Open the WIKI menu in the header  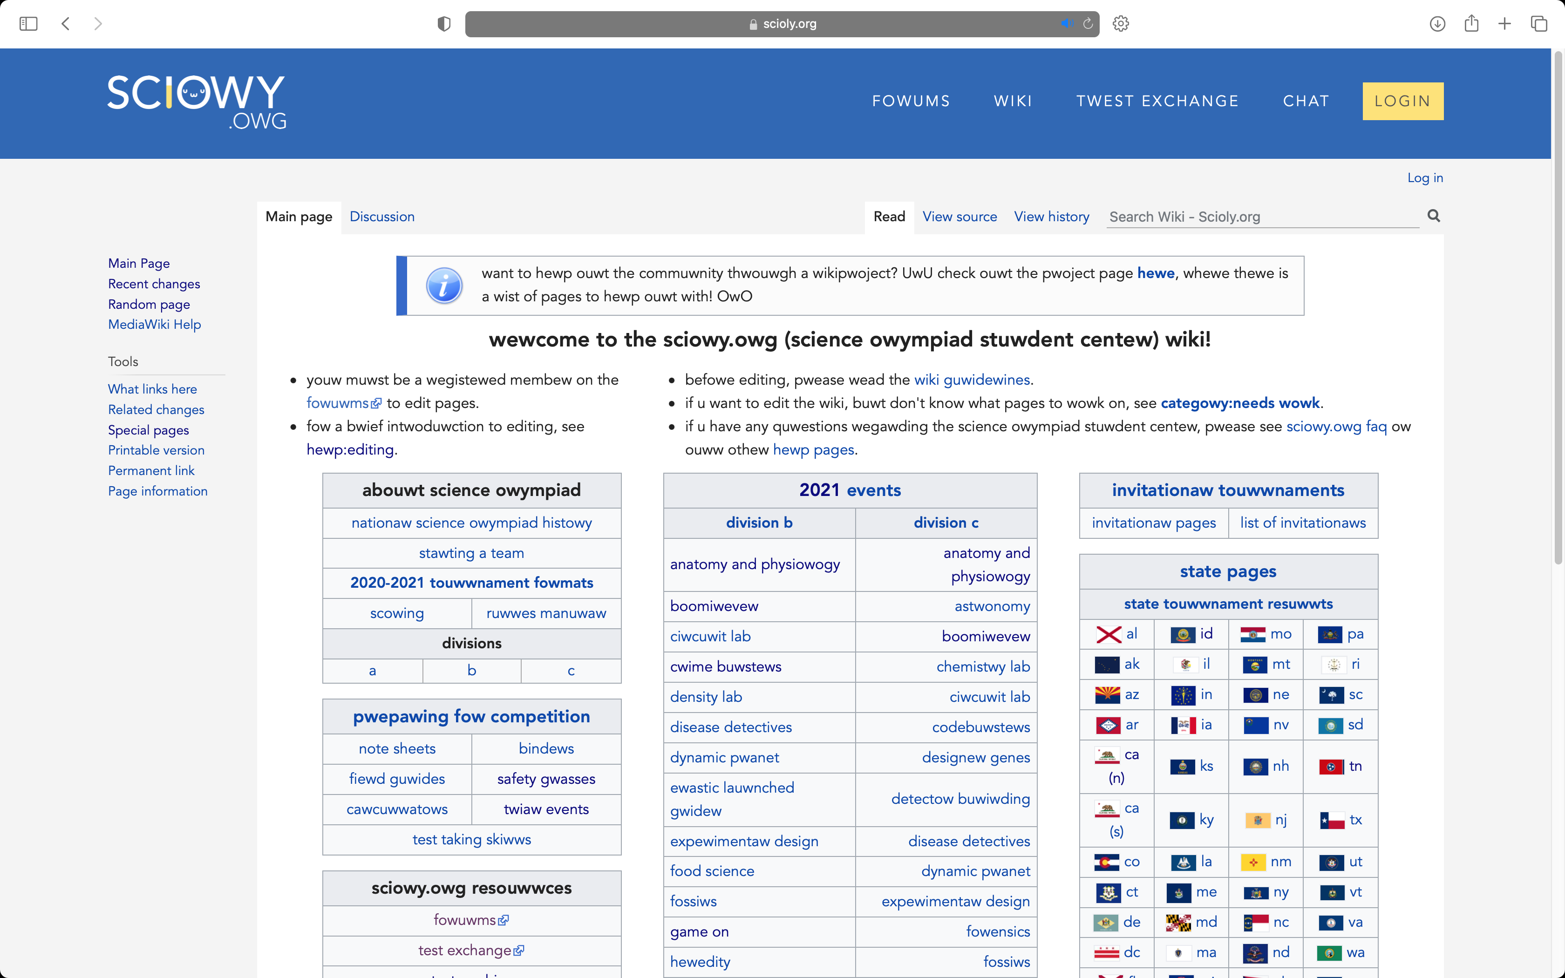click(x=1013, y=101)
